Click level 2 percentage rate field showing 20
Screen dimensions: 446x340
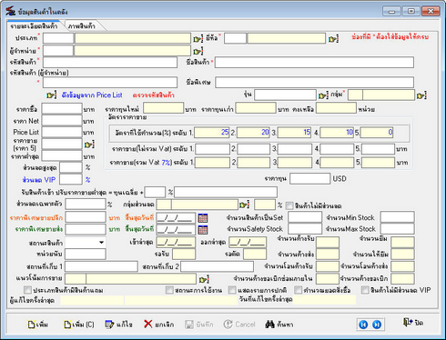253,133
